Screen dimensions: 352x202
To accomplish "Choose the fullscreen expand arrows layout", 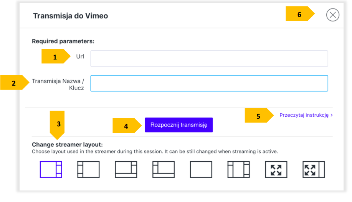I will pos(276,169).
